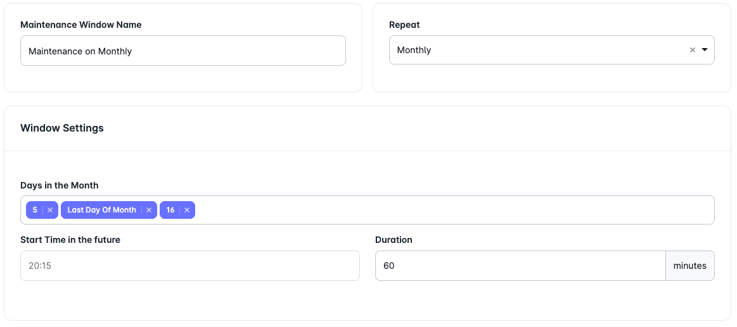
Task: Open the Repeat dropdown arrow
Action: tap(705, 50)
